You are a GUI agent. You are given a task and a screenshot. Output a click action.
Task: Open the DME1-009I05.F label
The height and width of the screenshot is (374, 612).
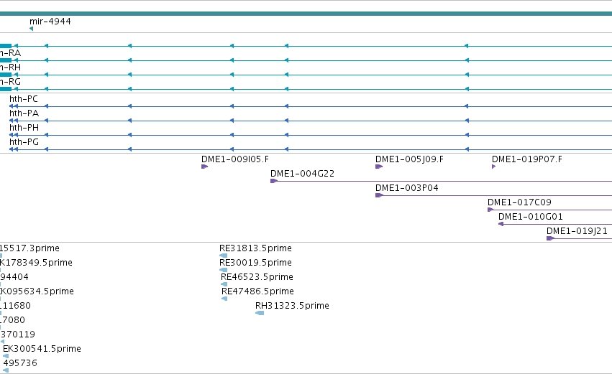pyautogui.click(x=235, y=159)
